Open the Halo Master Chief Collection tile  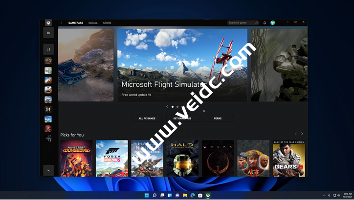tap(182, 159)
